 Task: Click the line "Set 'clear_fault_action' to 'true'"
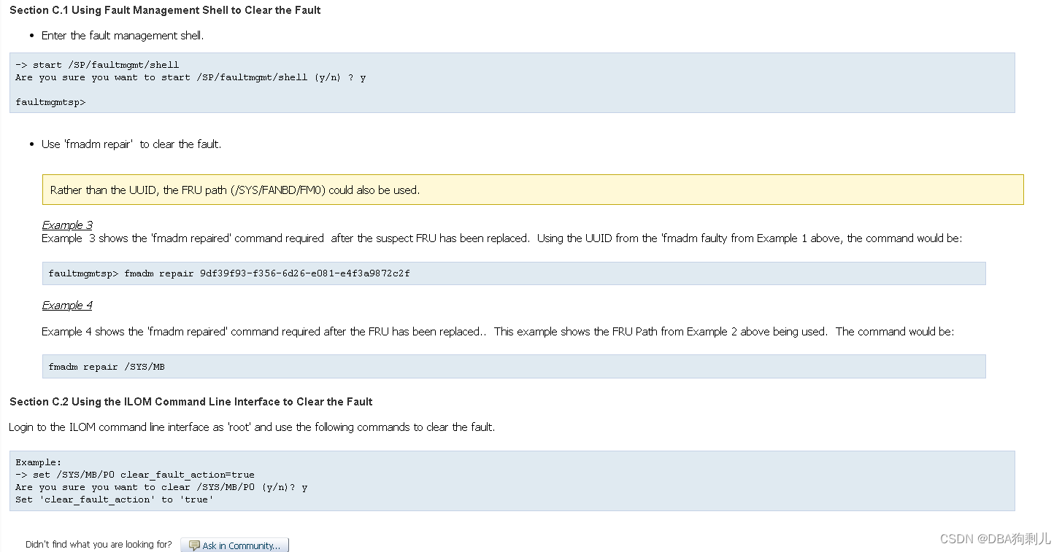point(115,499)
